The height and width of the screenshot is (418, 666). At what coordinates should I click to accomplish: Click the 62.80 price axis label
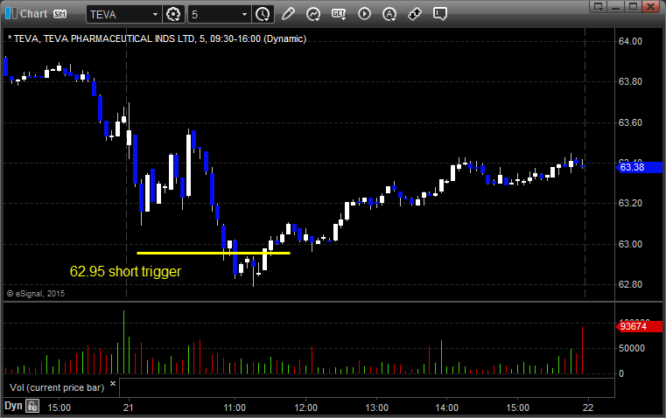click(x=630, y=284)
